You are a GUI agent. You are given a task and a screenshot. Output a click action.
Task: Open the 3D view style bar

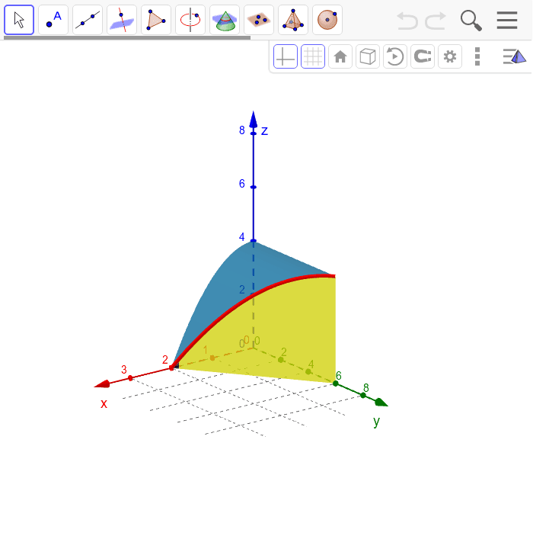515,56
